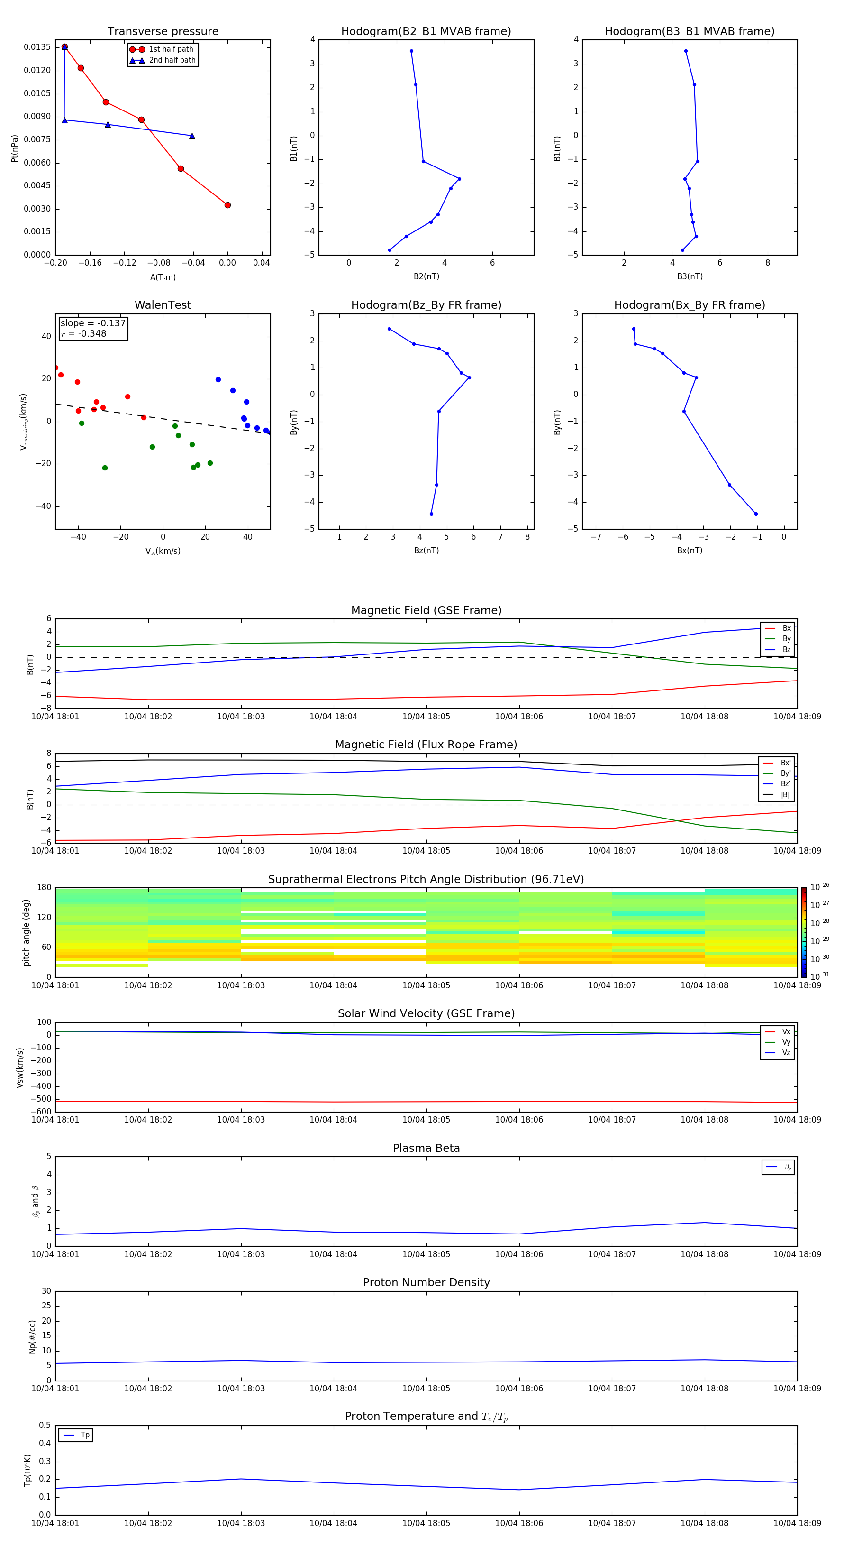Click the 'Pt(nPa)' y-axis label
The height and width of the screenshot is (1565, 853).
15,148
